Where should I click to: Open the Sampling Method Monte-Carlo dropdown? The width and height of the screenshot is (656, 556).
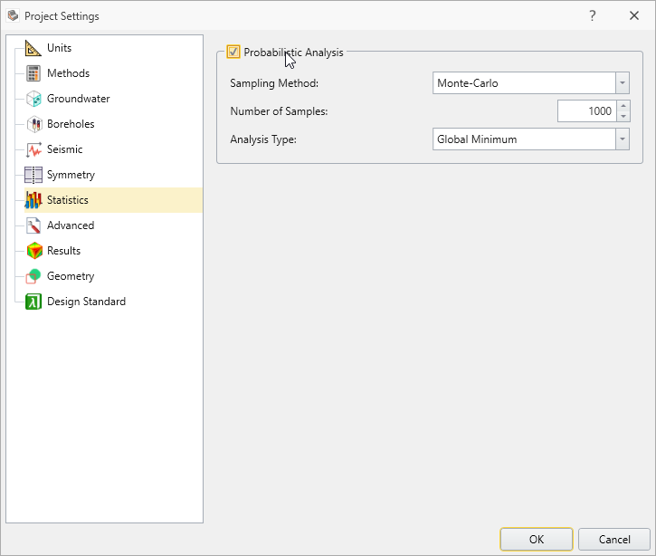point(531,83)
